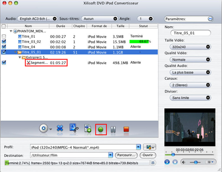Screen dimensions: 222x172
Task: Open the Qualité Audio dropdown
Action: (x=190, y=72)
